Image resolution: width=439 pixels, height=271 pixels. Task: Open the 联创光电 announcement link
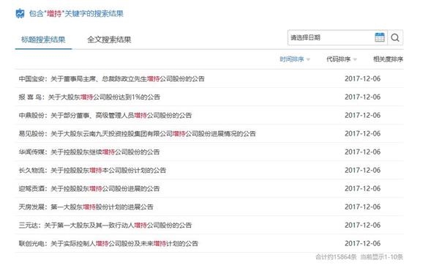[x=108, y=244]
